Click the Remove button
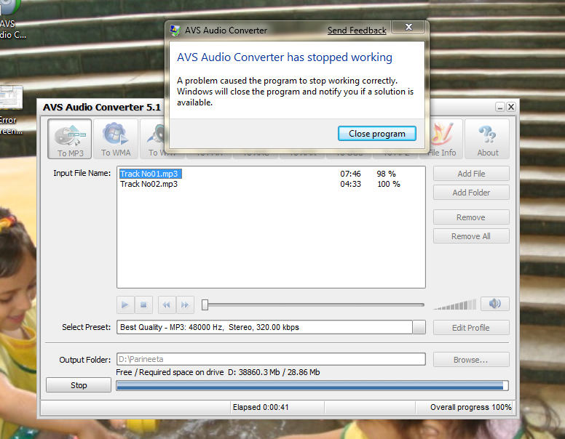The image size is (565, 439). (x=471, y=217)
